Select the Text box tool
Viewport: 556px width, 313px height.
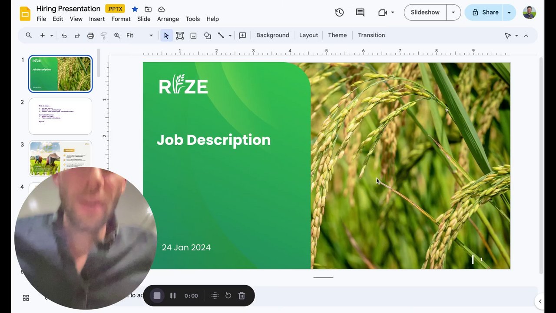[180, 35]
